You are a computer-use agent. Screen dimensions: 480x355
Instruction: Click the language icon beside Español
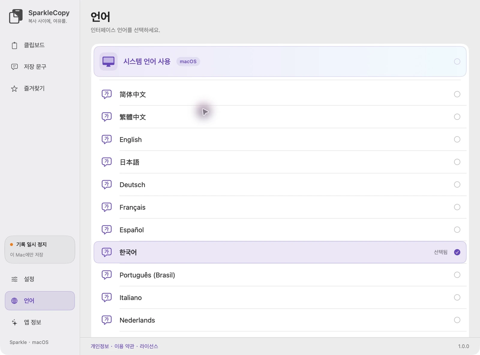coord(106,230)
